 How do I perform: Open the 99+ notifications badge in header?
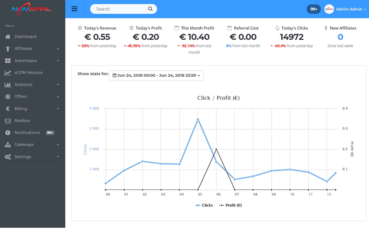tap(314, 9)
